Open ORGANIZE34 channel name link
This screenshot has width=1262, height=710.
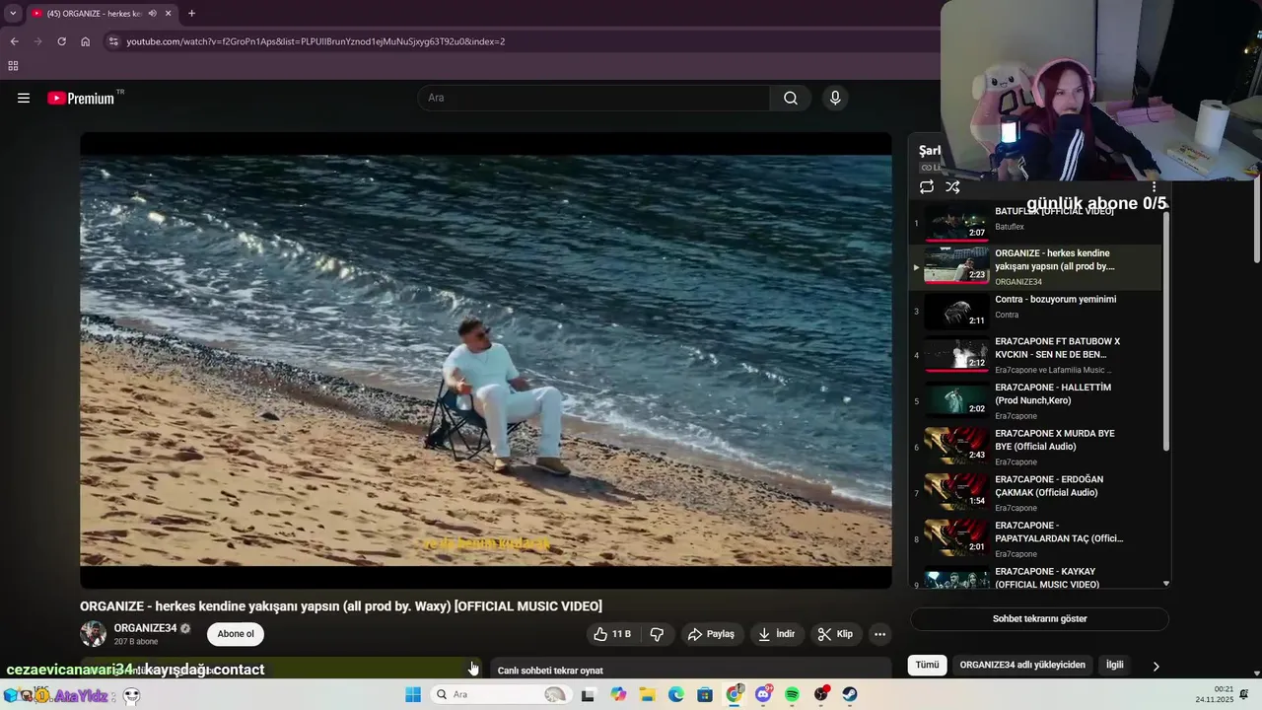tap(145, 628)
